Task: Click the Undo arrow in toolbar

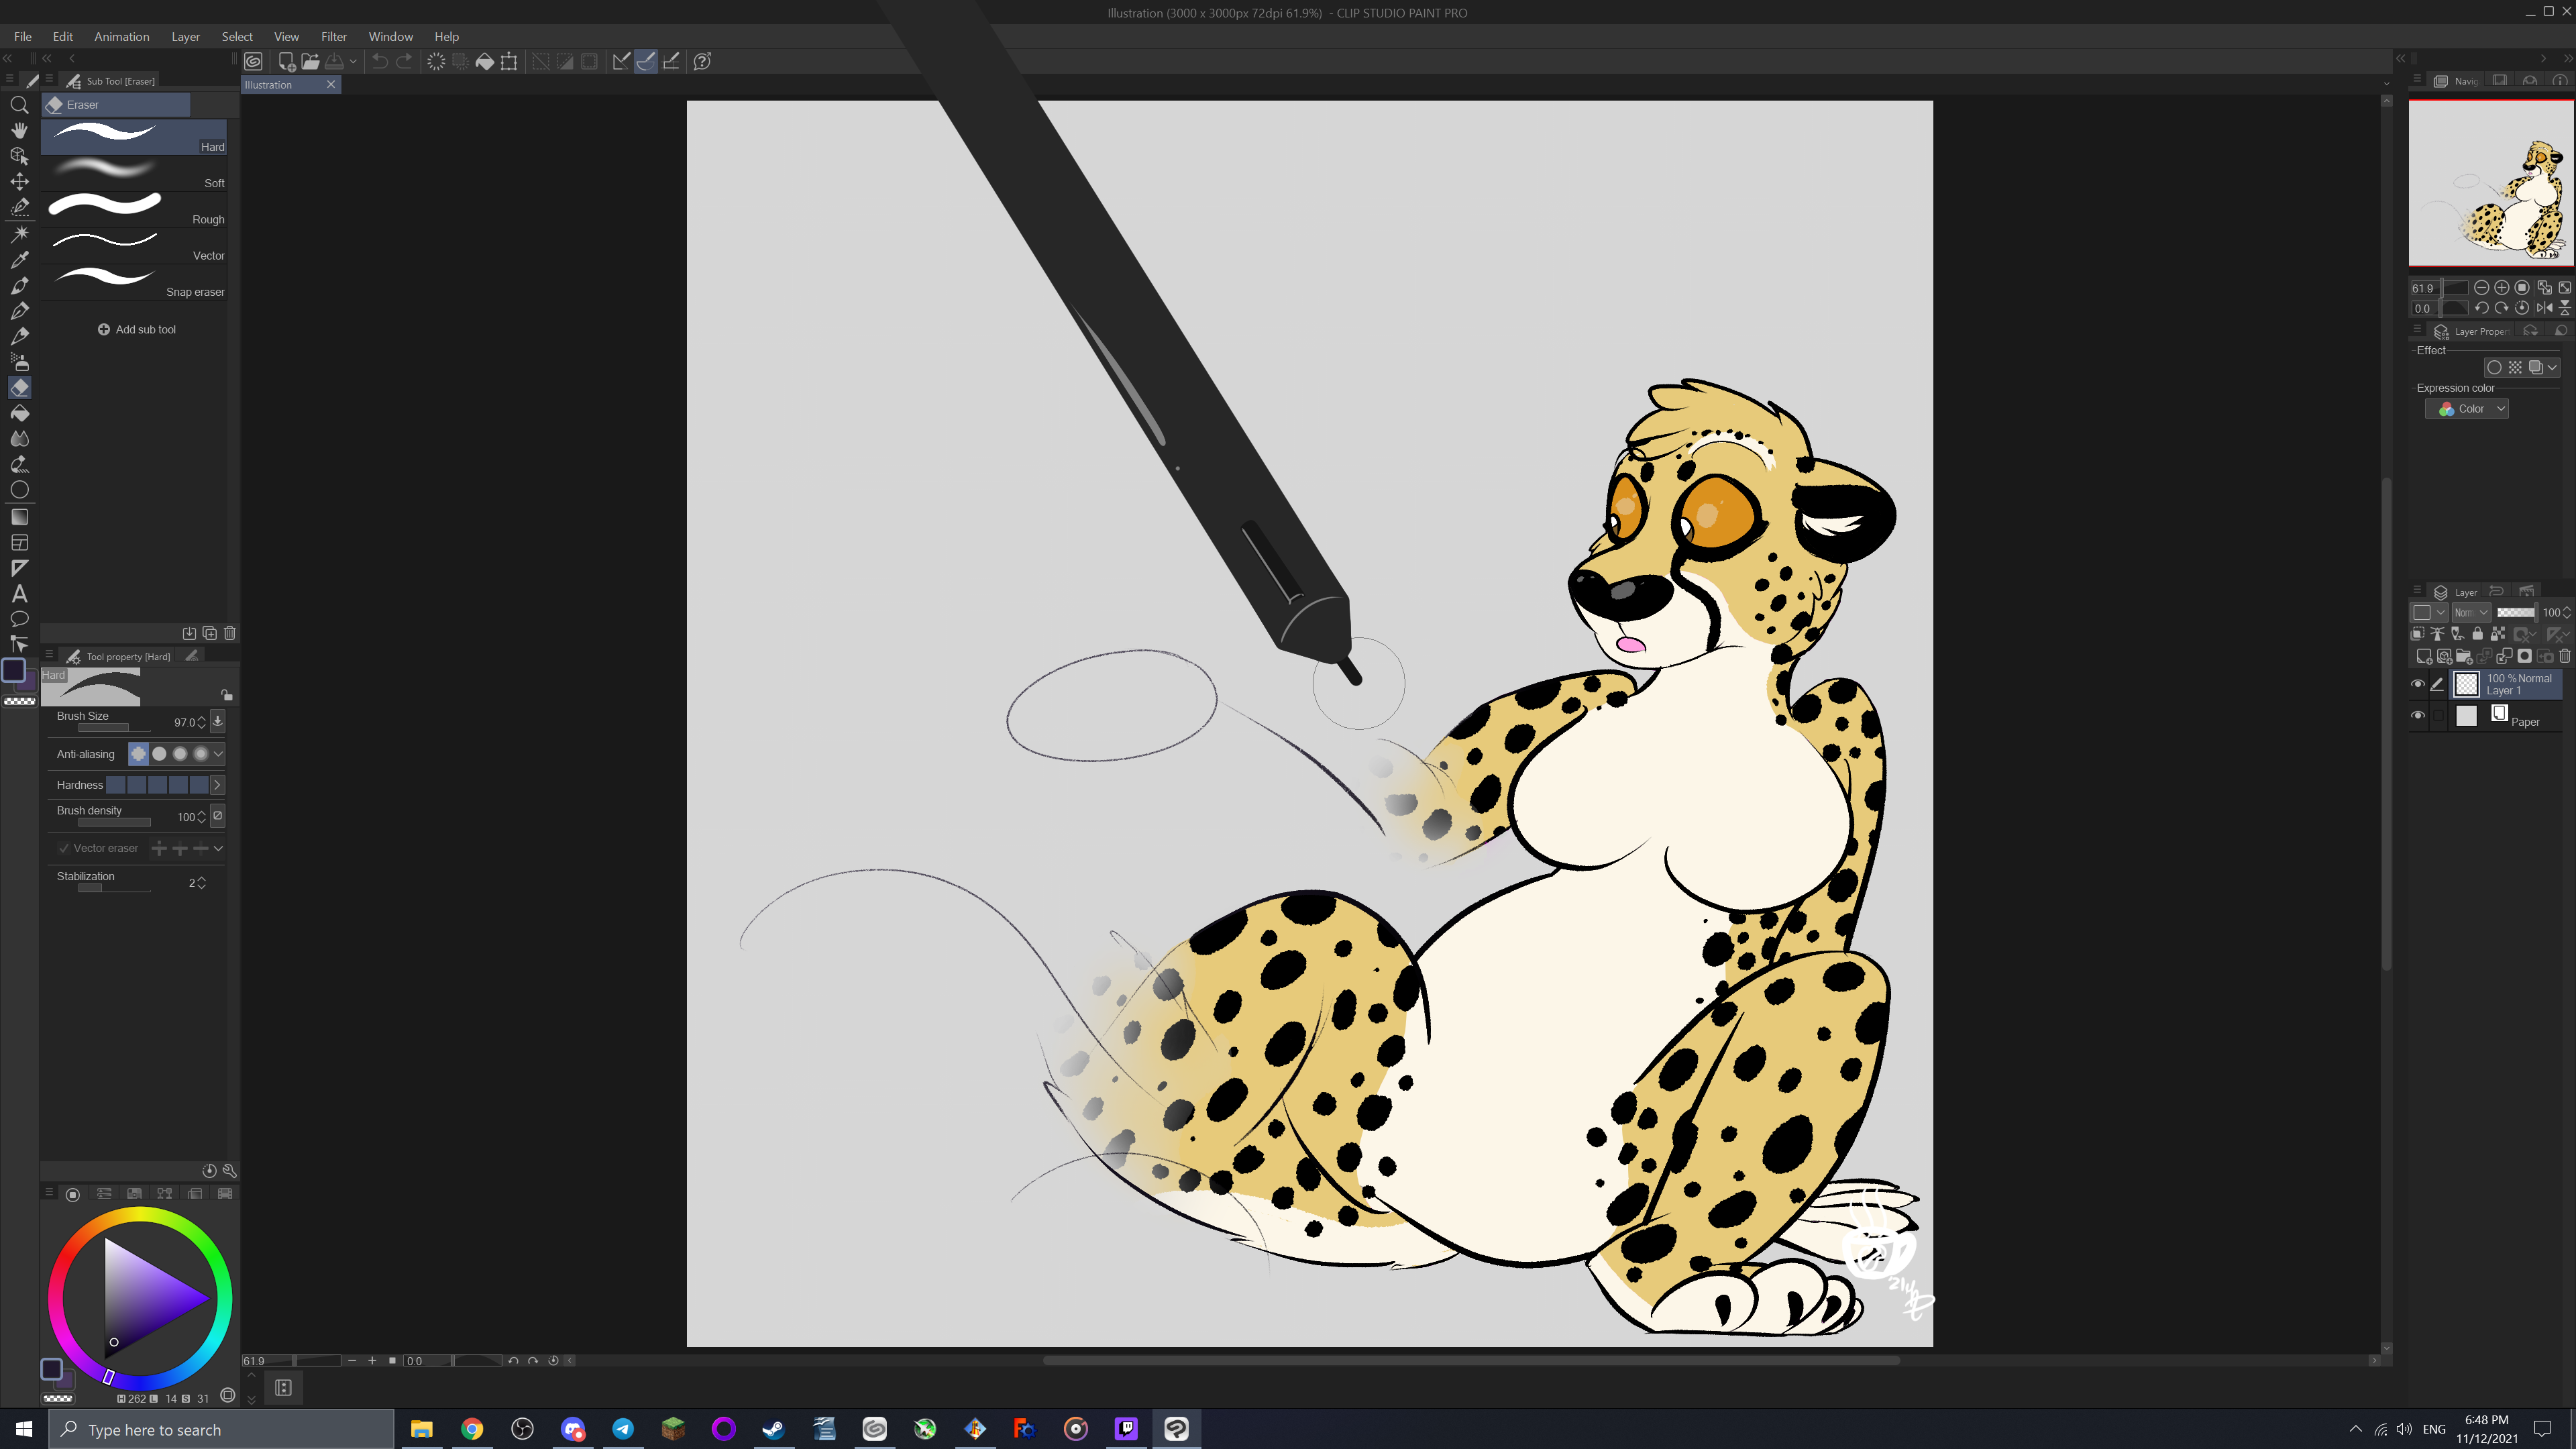Action: (x=380, y=62)
